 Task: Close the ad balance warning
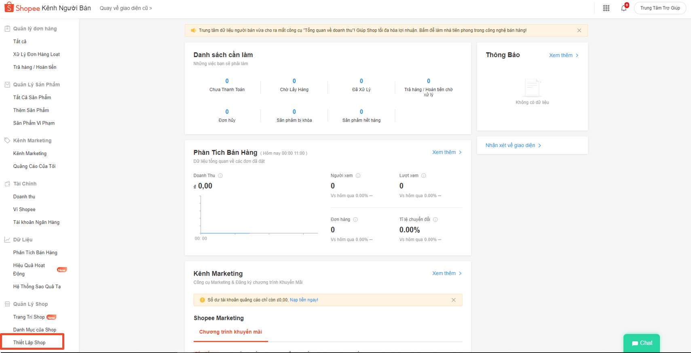pos(454,300)
